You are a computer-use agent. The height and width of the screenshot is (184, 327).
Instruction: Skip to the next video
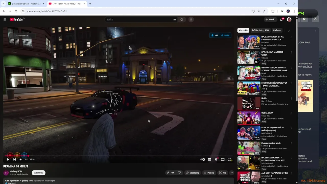pos(15,159)
